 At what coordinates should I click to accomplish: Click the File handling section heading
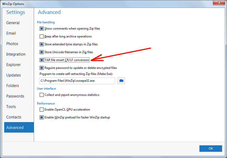pyautogui.click(x=46, y=22)
